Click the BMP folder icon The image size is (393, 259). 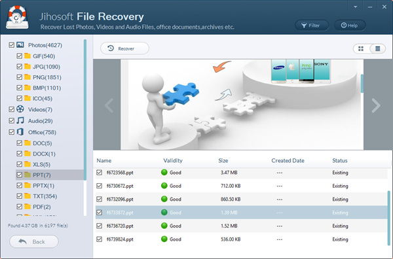tap(28, 88)
